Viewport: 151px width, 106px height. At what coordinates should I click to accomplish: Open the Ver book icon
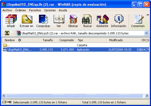click(x=59, y=19)
